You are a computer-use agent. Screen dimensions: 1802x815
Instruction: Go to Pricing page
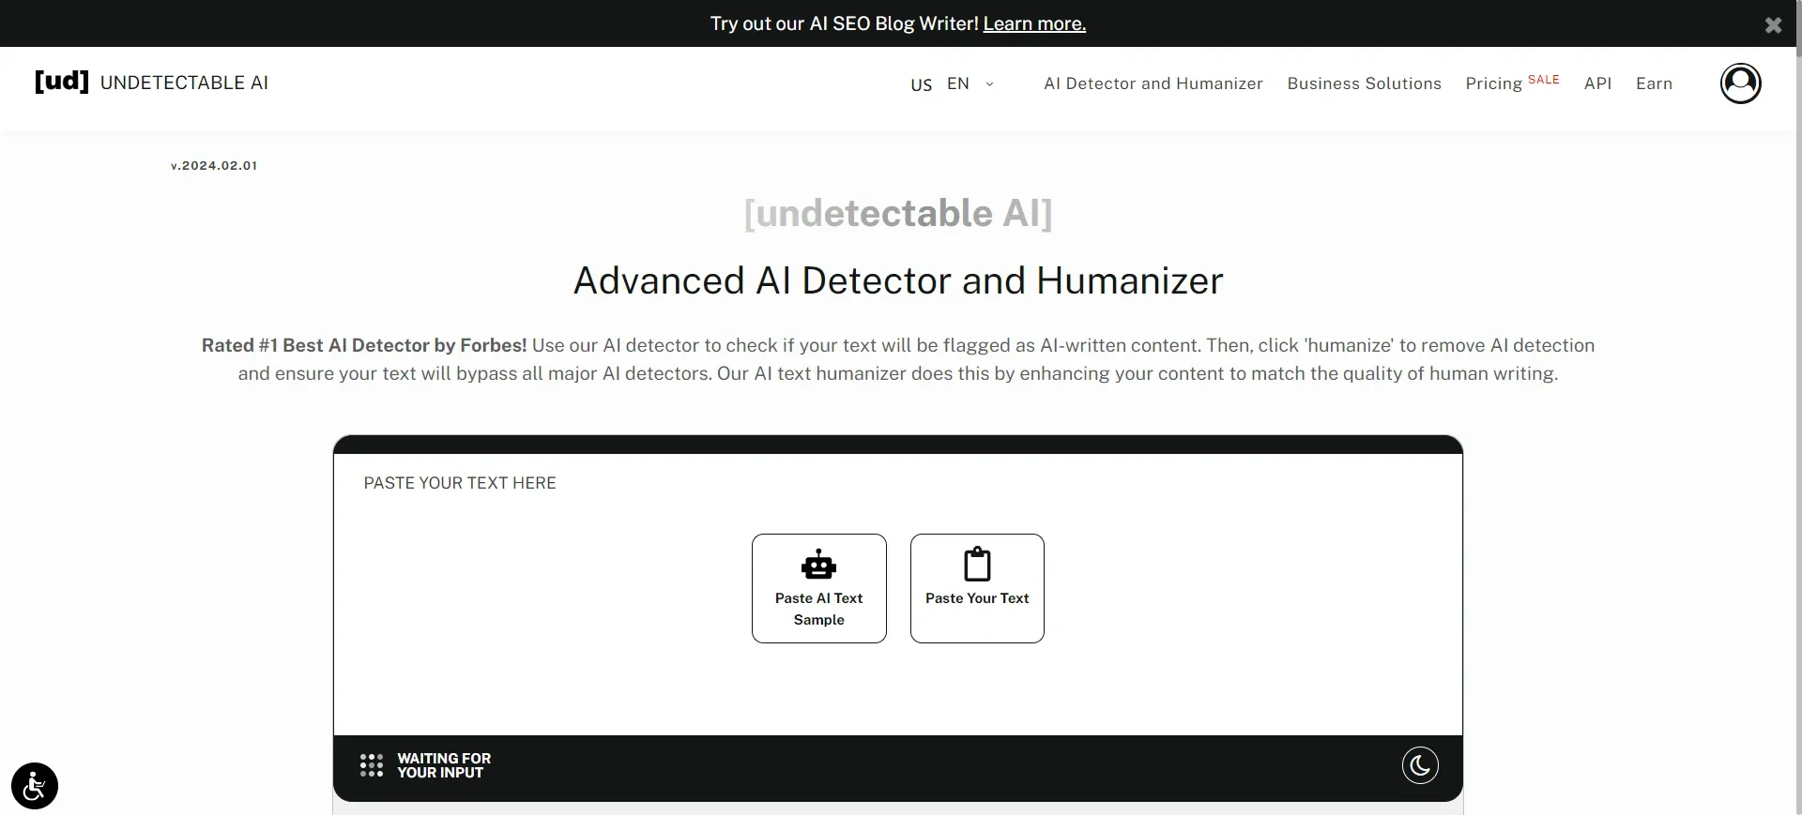(x=1493, y=83)
